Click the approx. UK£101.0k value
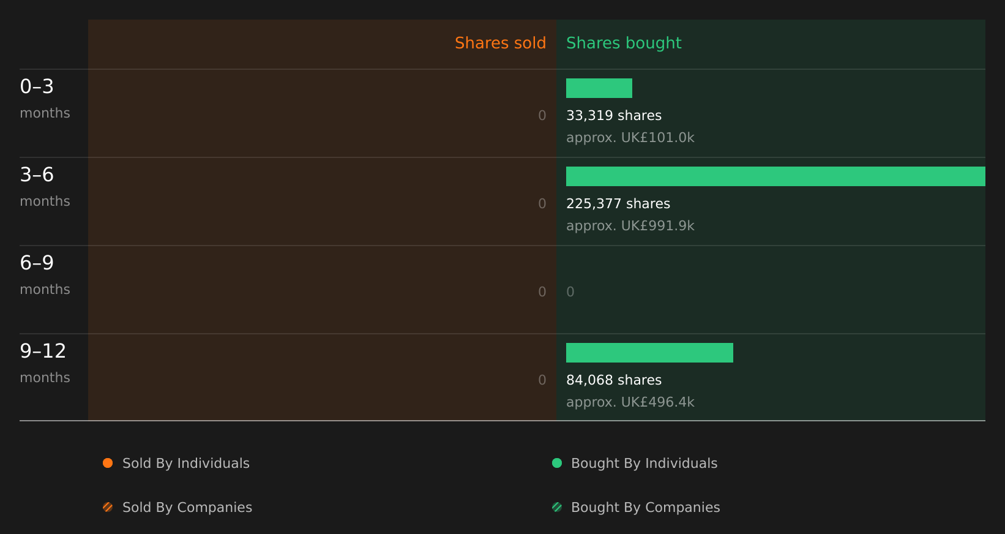The width and height of the screenshot is (1005, 534). (630, 138)
